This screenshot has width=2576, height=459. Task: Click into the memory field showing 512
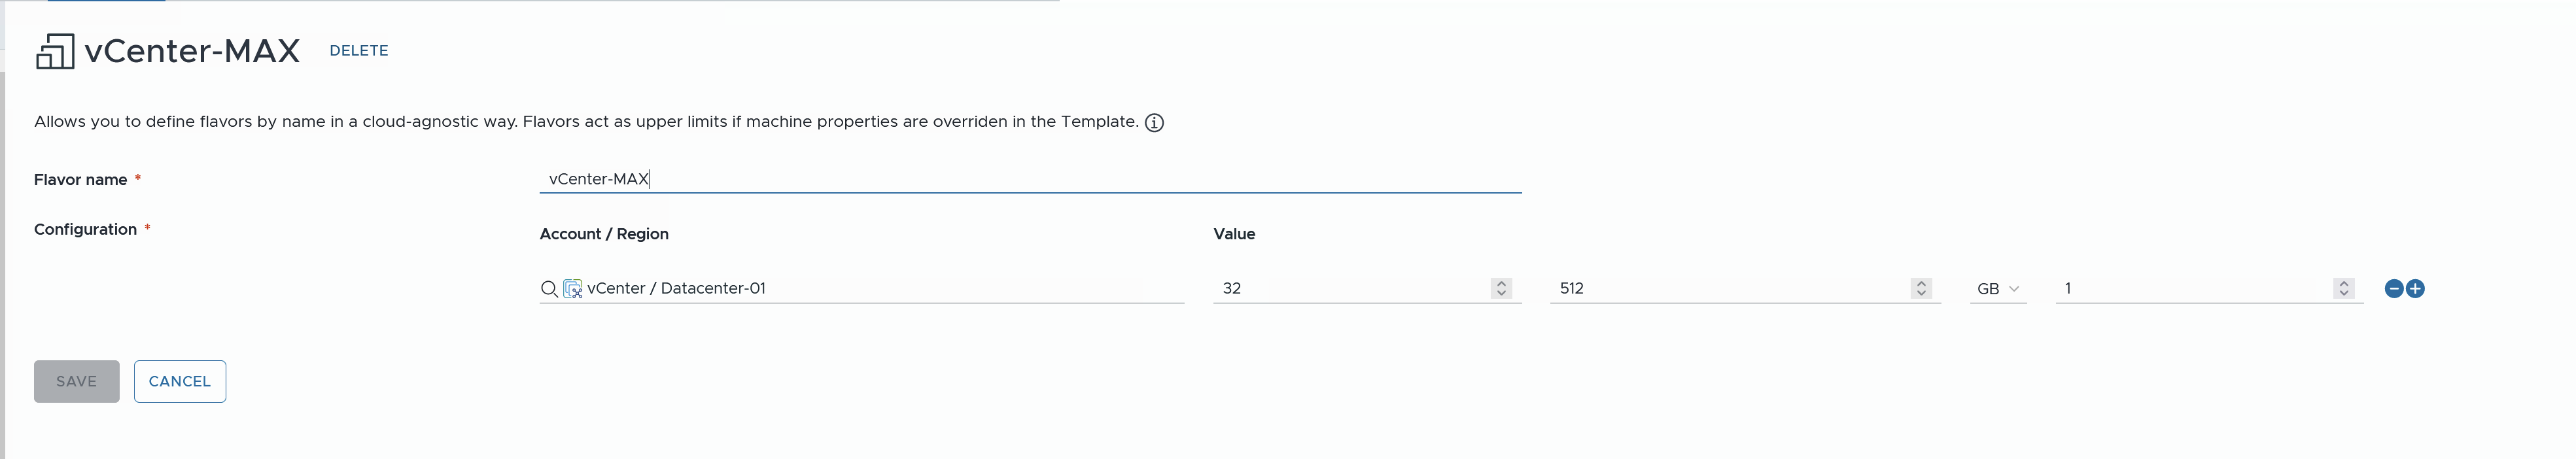point(1730,288)
